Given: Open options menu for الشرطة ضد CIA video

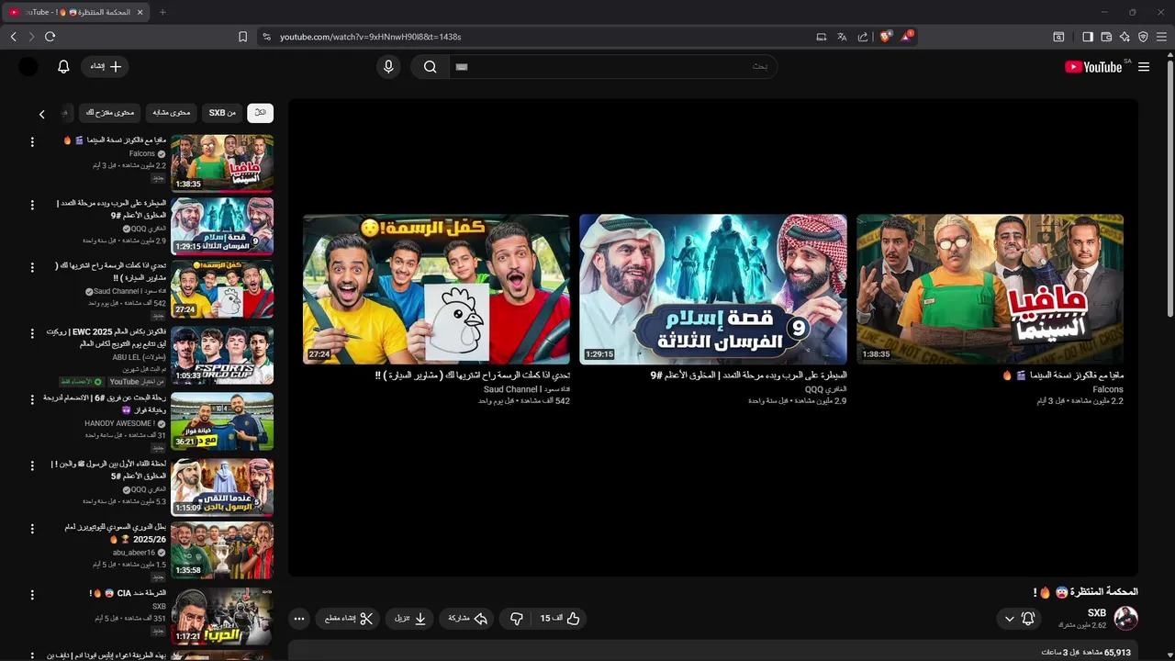Looking at the screenshot, I should [x=32, y=594].
